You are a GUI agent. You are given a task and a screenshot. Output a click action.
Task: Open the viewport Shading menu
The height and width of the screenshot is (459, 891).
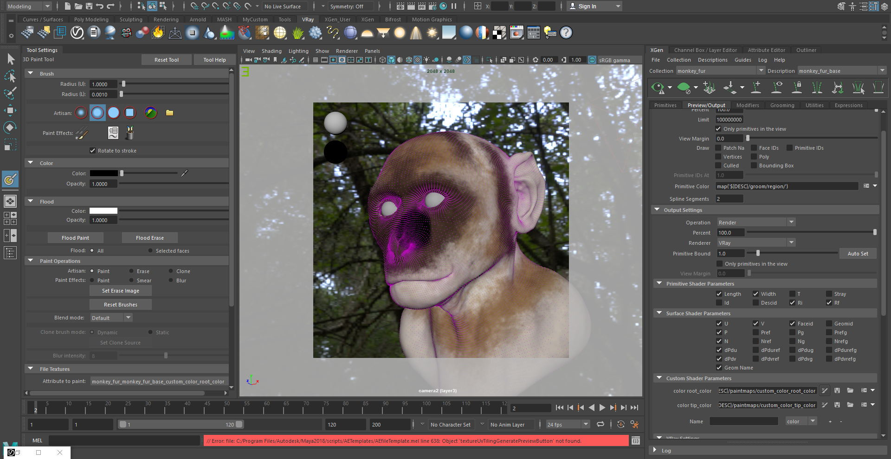271,51
